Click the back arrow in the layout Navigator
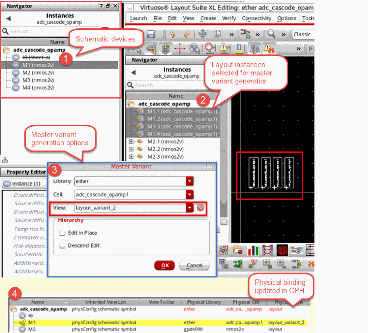 [x=133, y=73]
